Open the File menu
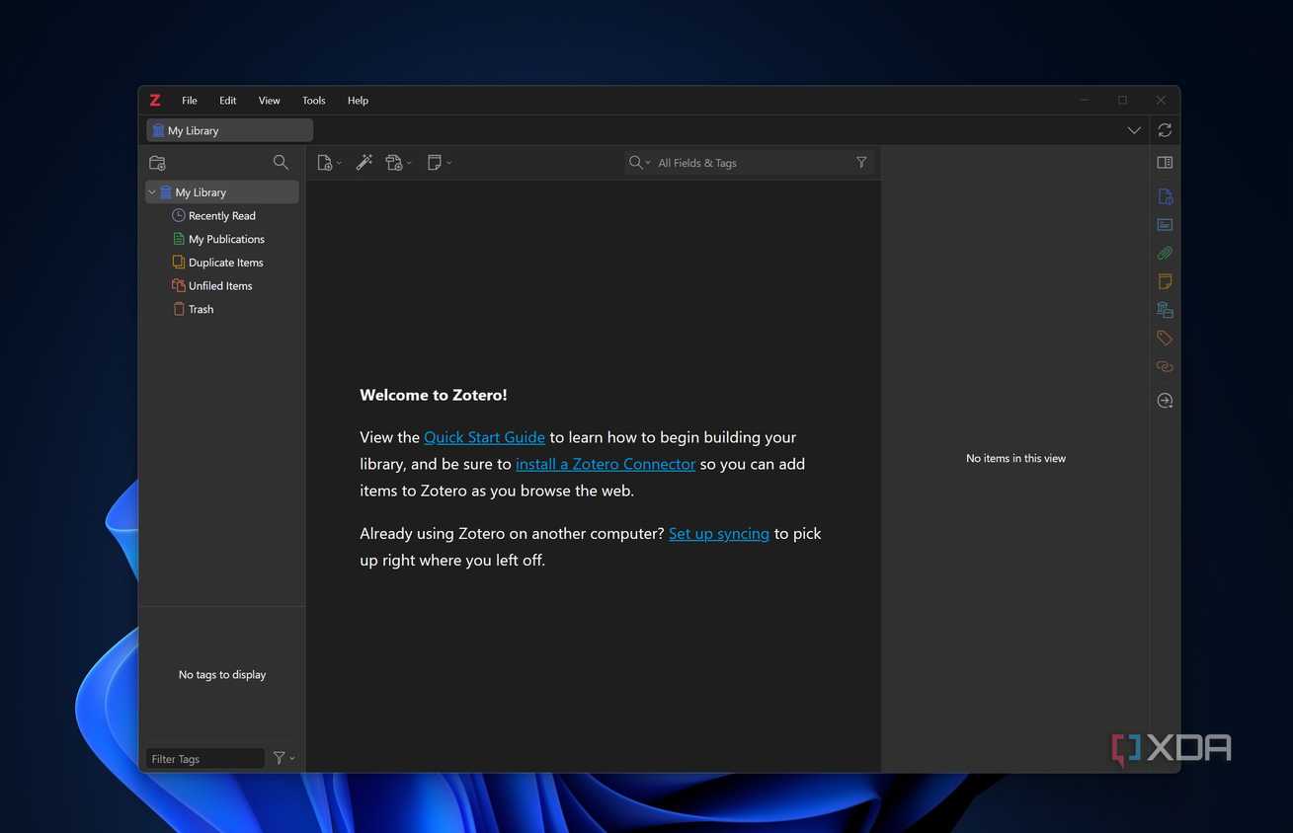Screen dimensions: 1293x833 point(190,101)
